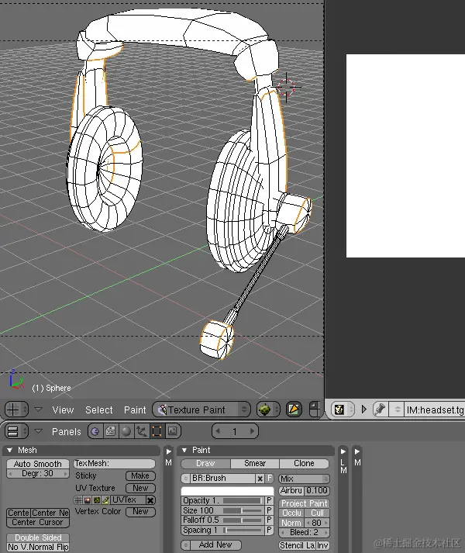
Task: Collapse the Mesh panel triangle
Action: pos(10,450)
